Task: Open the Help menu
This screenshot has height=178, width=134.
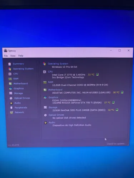Action: click(x=21, y=56)
